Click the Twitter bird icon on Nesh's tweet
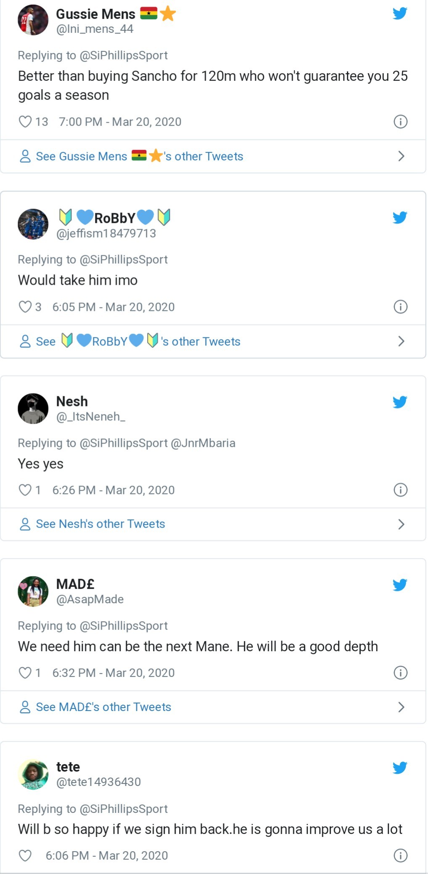 pyautogui.click(x=400, y=402)
